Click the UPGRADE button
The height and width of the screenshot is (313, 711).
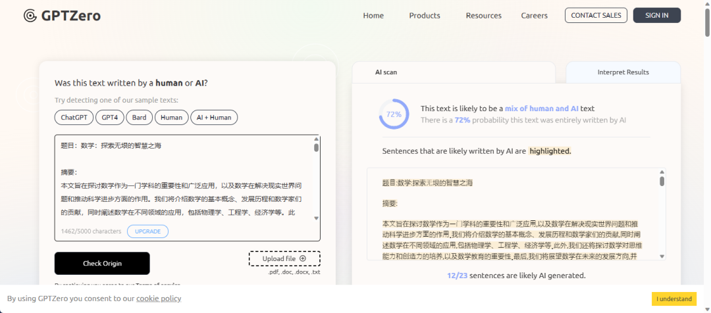148,231
